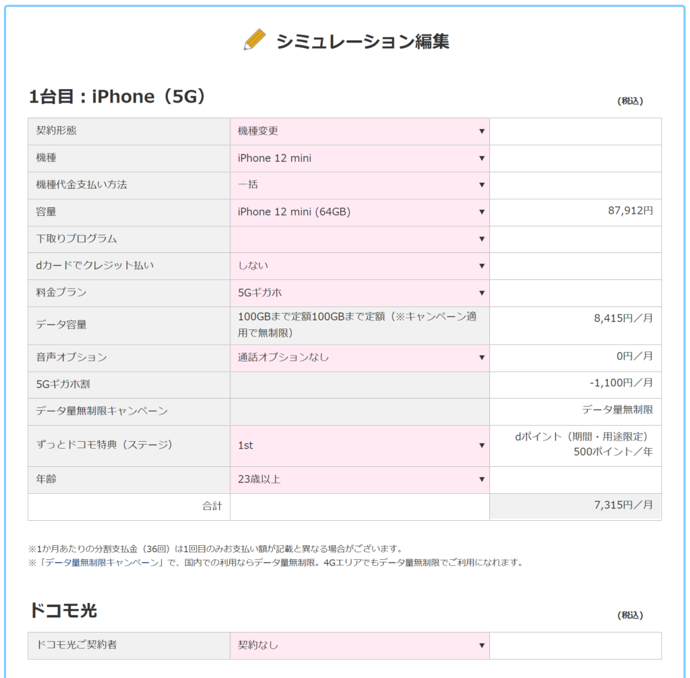Click the 1台目：iPhone（5G） section heading
Viewport: 690px width, 678px height.
117,96
